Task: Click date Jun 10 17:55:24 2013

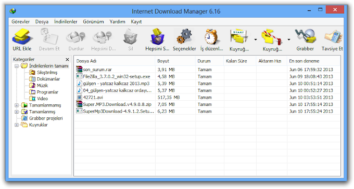Action: point(311,111)
